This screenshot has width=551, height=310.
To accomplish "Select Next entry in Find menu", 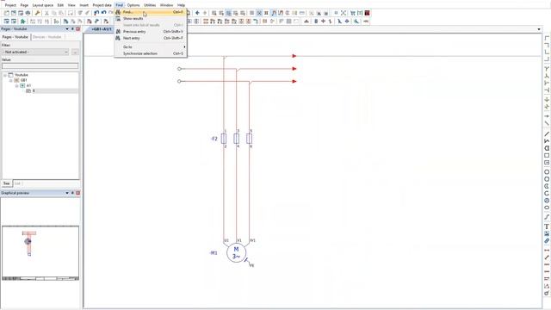I will 151,38.
